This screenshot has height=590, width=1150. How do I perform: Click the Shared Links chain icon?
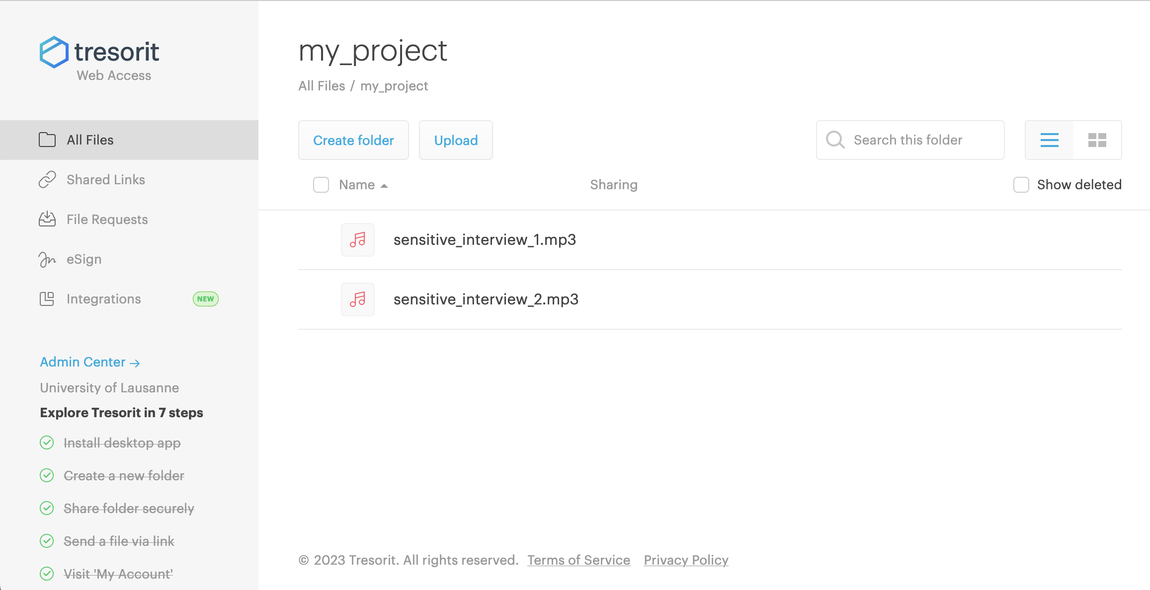47,180
